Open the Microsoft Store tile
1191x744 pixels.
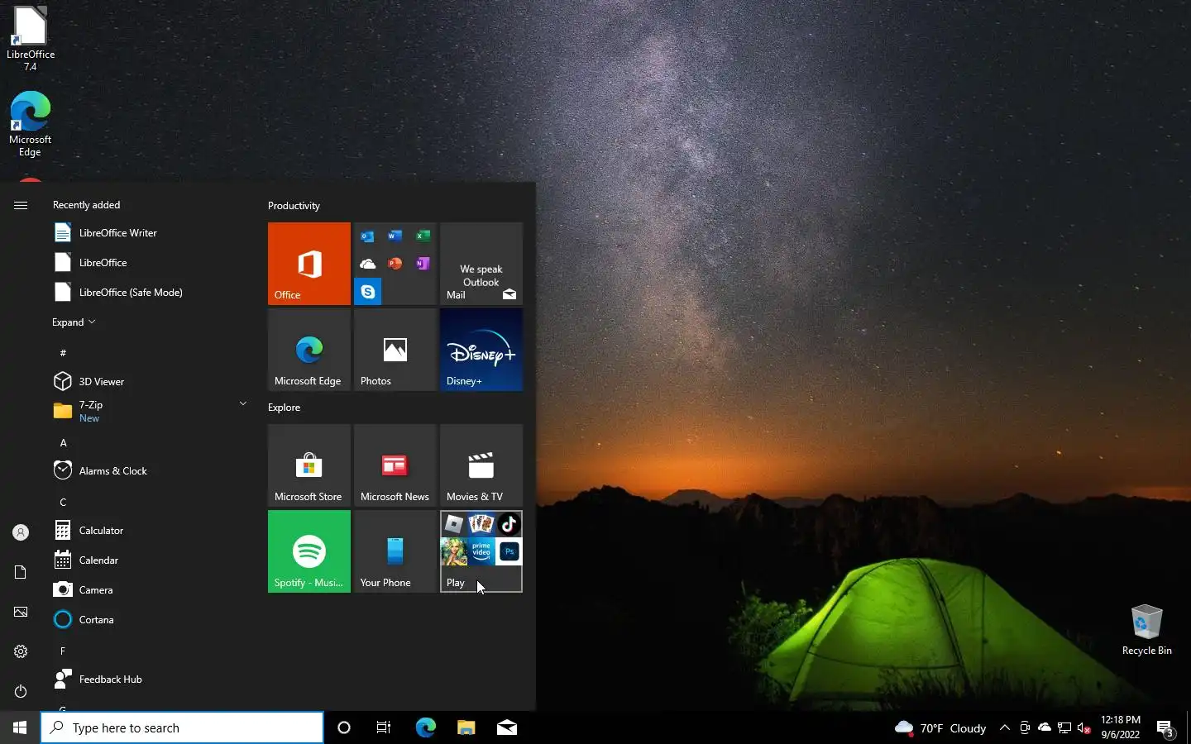[309, 465]
